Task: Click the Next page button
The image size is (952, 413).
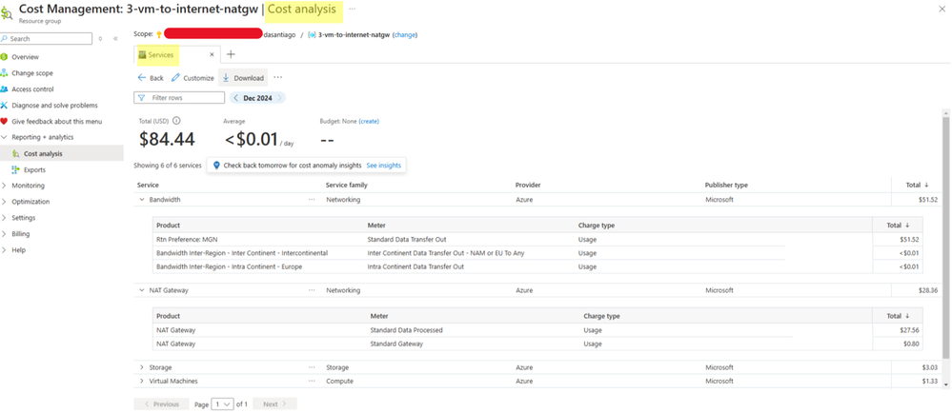Action: pyautogui.click(x=275, y=403)
